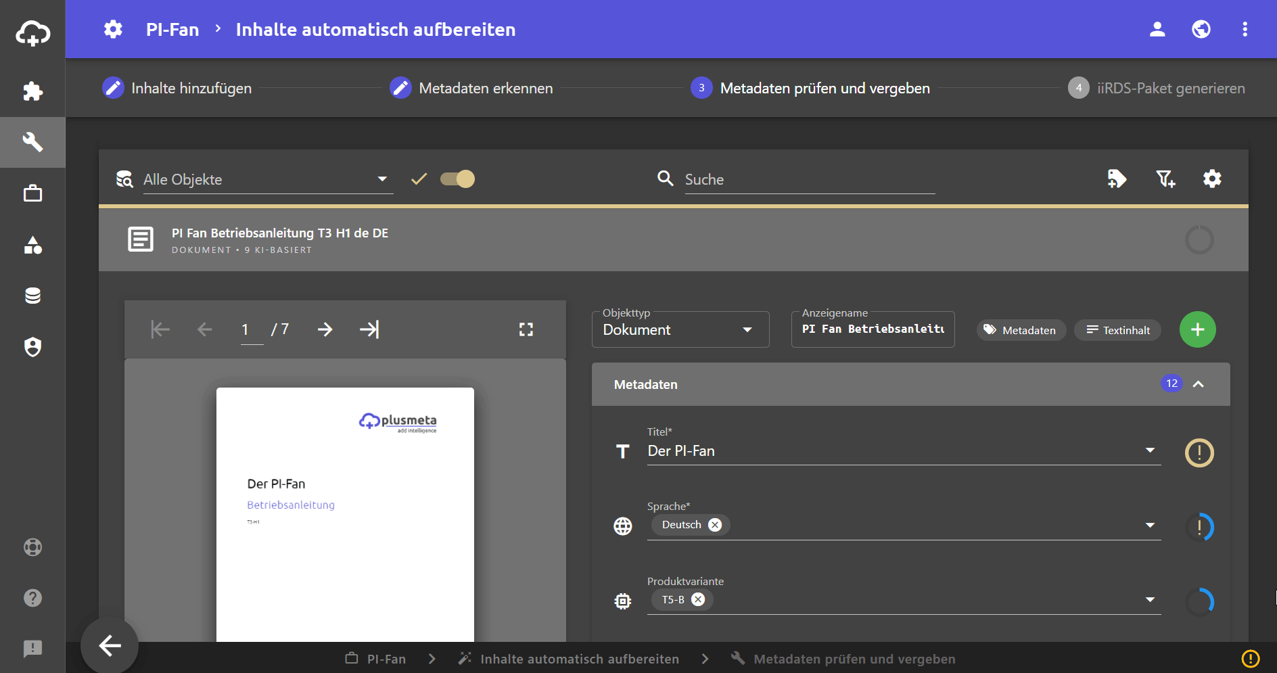Toggle the checkmark filter switch

tap(458, 179)
